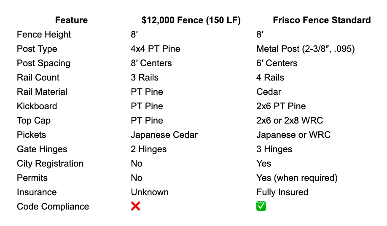Select the "Yes (when required)" permits cell
The width and height of the screenshot is (387, 226).
tap(297, 178)
